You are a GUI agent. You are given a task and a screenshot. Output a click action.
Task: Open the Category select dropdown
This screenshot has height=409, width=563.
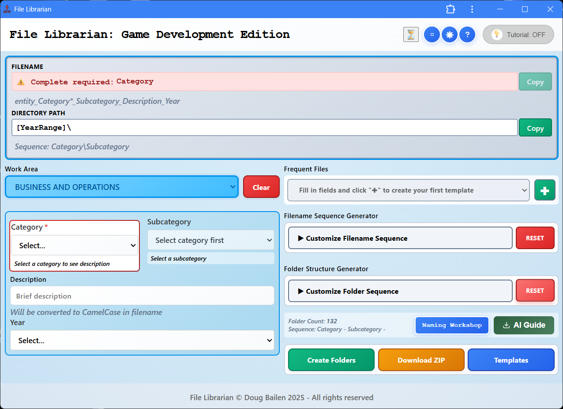tap(75, 245)
